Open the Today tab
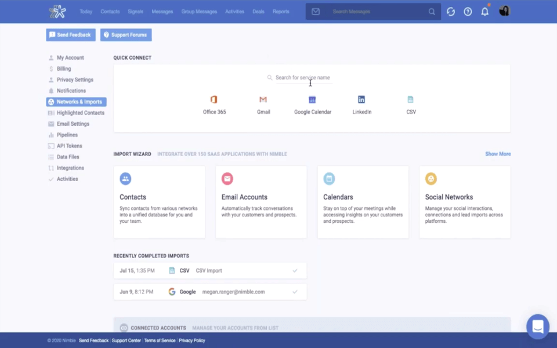Screen dimensions: 557x348 pyautogui.click(x=86, y=12)
